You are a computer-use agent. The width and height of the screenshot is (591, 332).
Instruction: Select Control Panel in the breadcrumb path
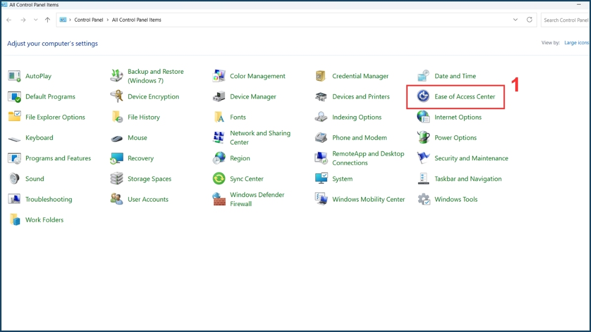coord(89,20)
